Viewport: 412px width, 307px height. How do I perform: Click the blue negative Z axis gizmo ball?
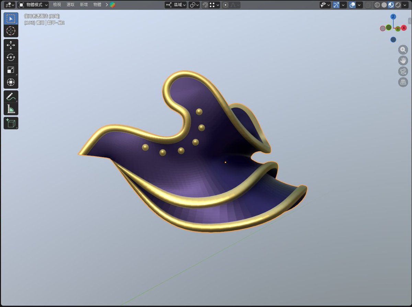(x=393, y=39)
